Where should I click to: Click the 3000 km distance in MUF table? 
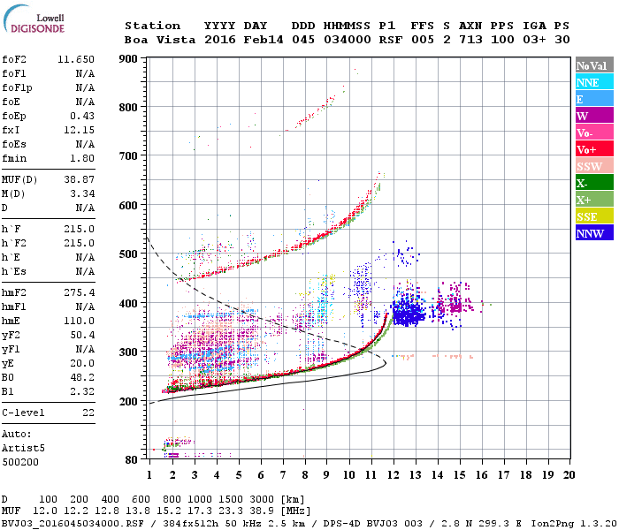point(262,500)
